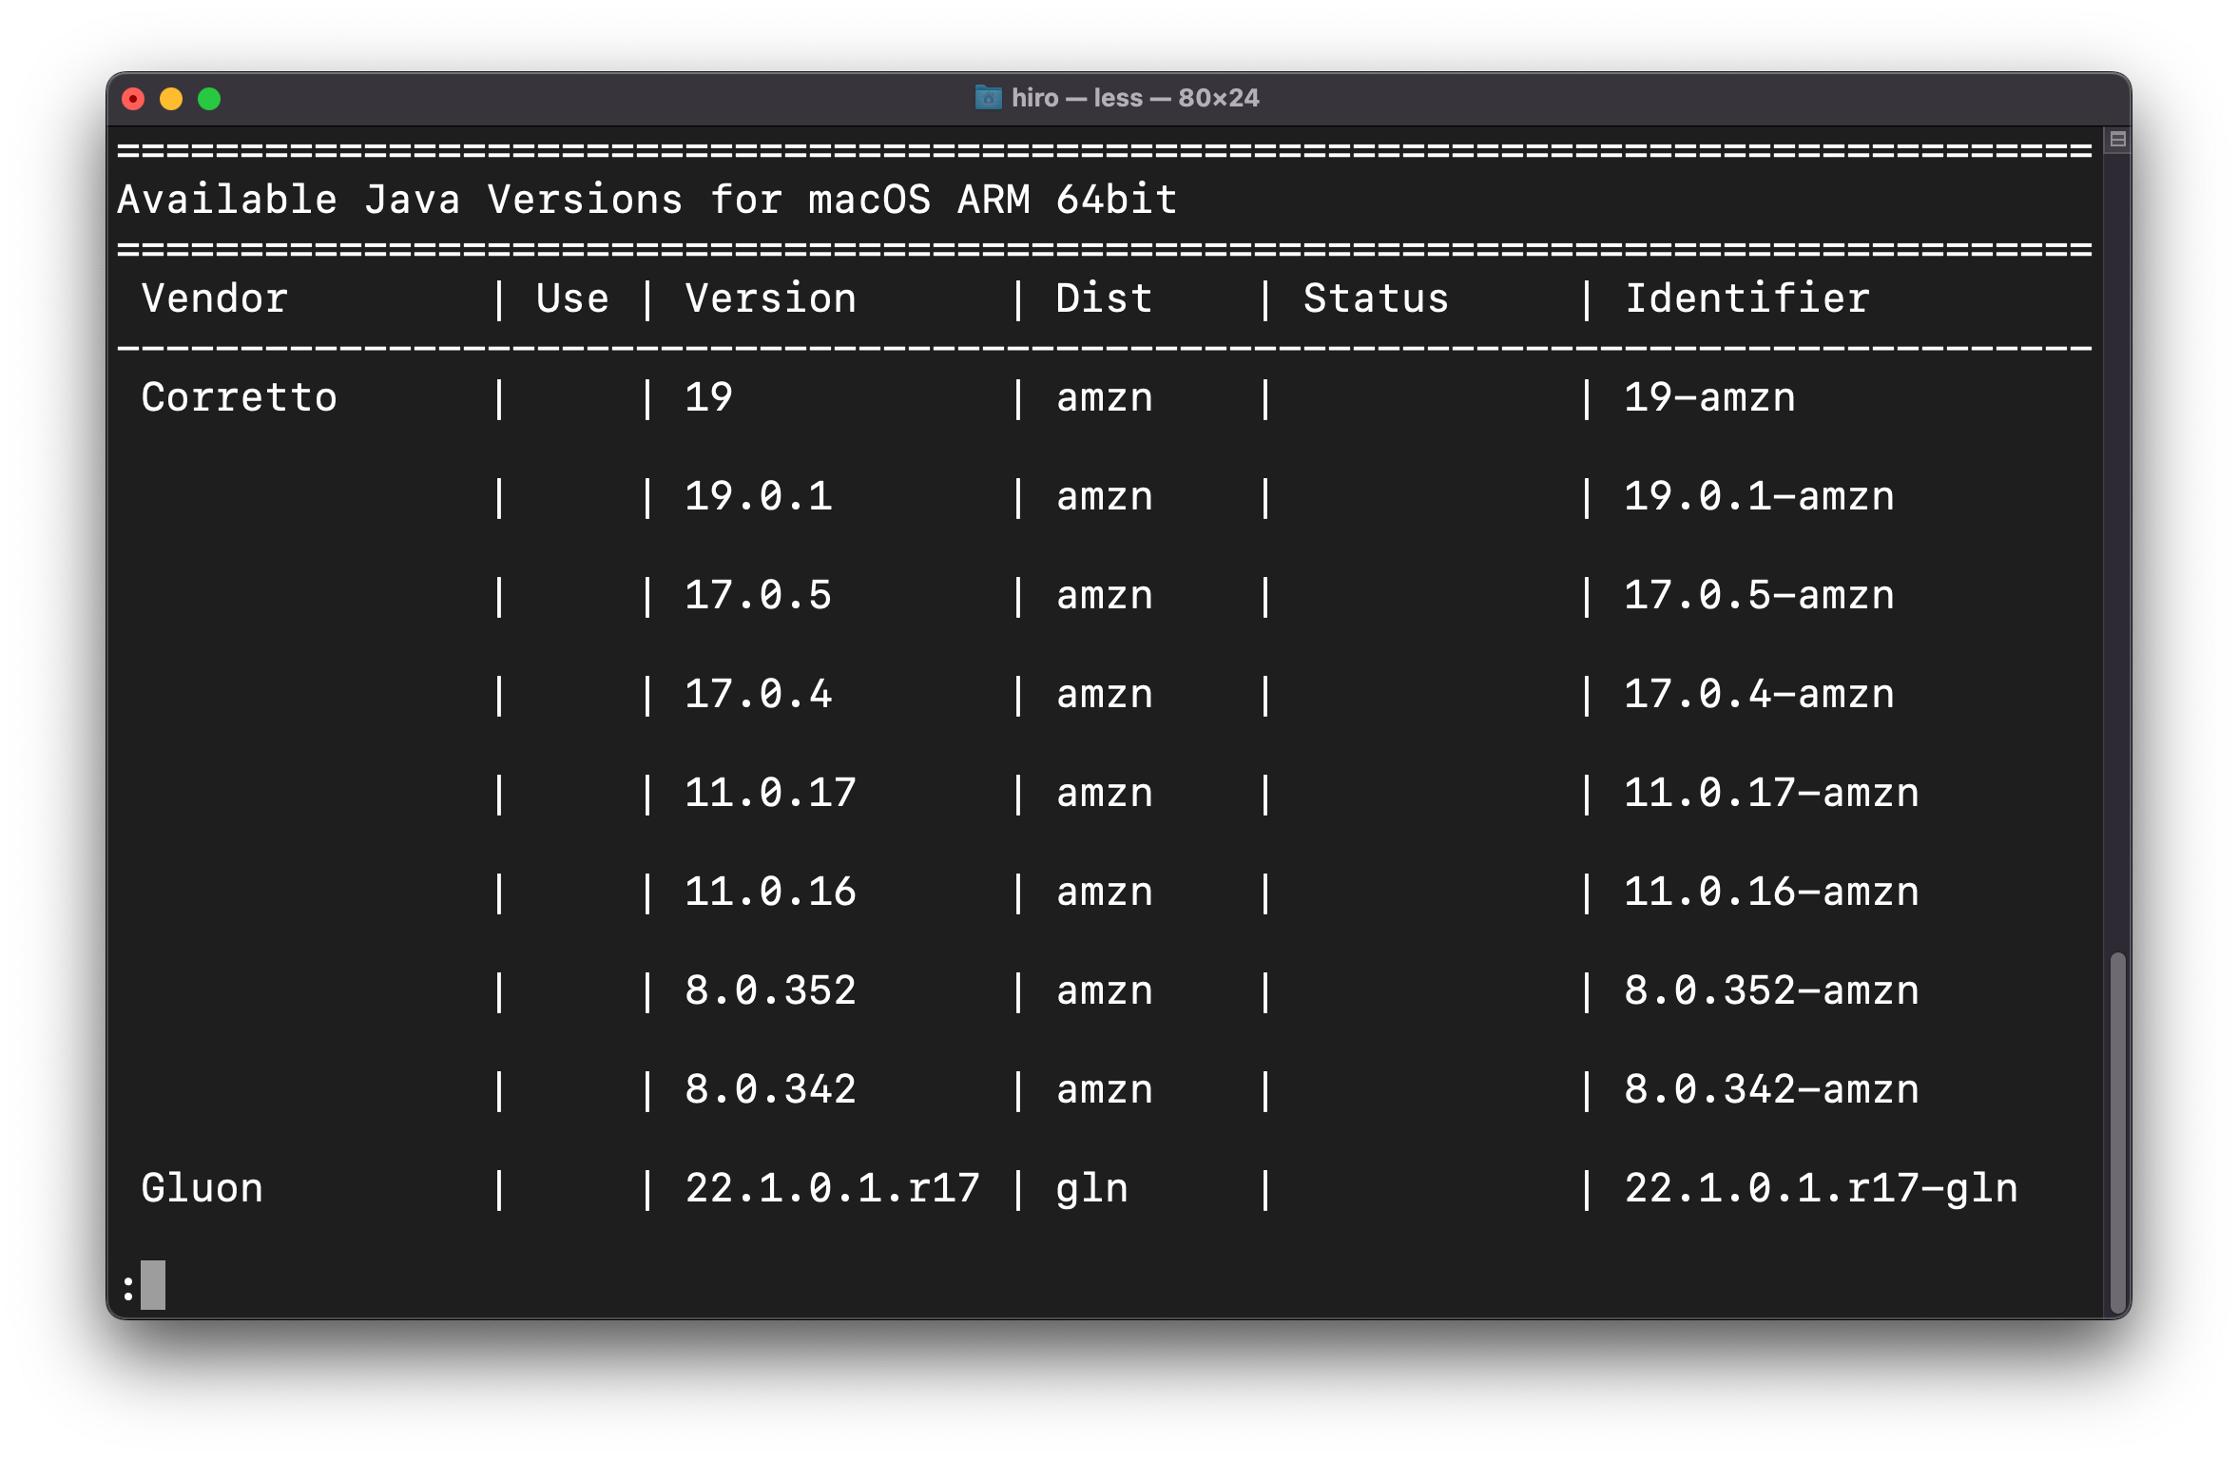This screenshot has width=2238, height=1460.
Task: Click 'amzn' dist in the 8.0.352 row
Action: (x=1105, y=992)
